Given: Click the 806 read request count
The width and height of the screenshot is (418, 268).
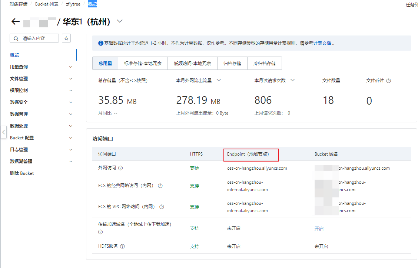Looking at the screenshot, I should pyautogui.click(x=263, y=101).
